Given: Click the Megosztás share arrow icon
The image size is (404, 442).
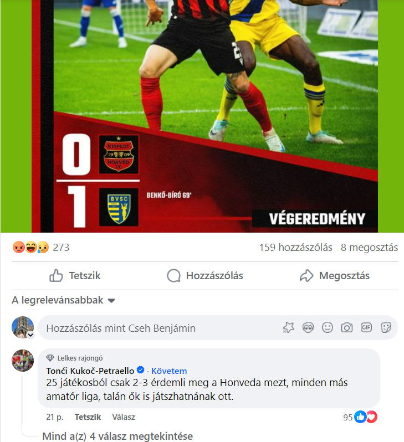Looking at the screenshot, I should [306, 275].
